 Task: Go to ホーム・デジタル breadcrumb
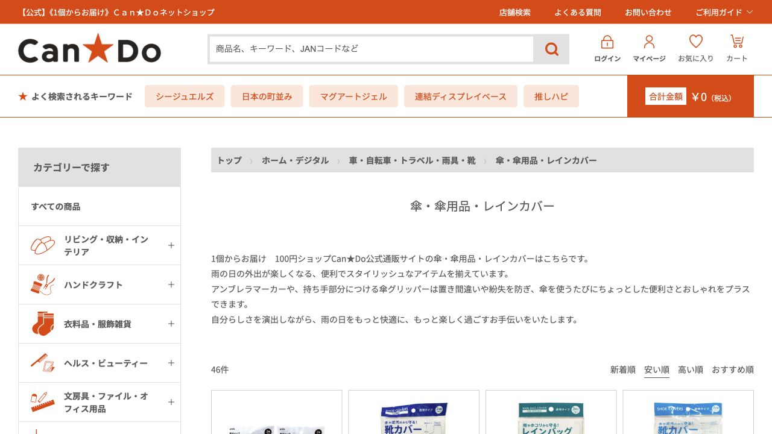[295, 160]
